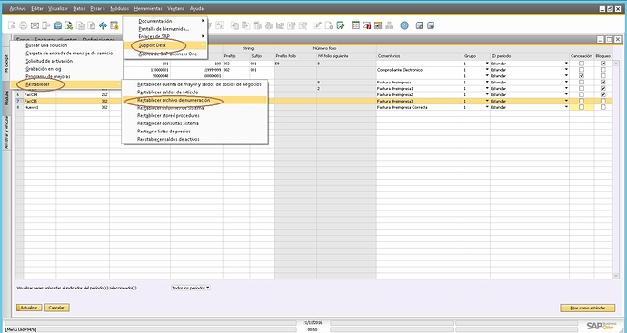Check Bloqueo for Factura Preimpresa Correcta row

coord(603,107)
